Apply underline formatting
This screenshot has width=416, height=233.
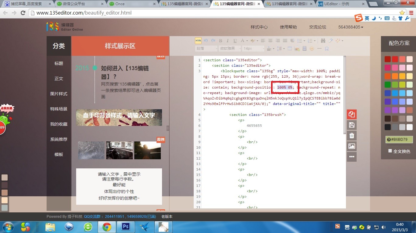pyautogui.click(x=235, y=41)
